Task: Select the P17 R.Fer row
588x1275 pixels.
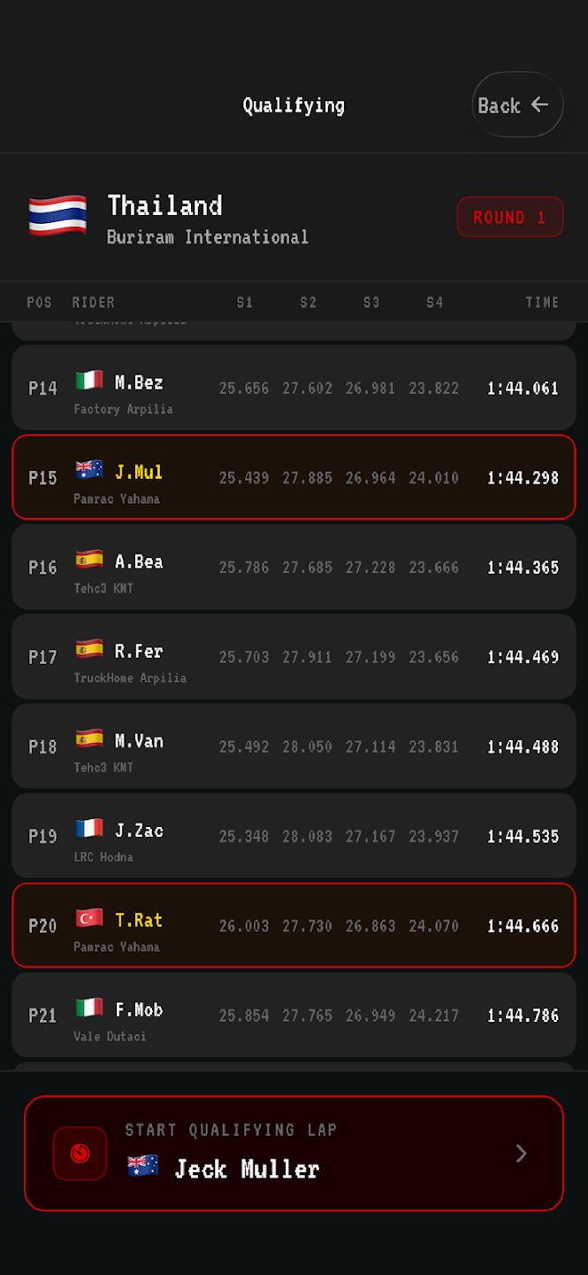Action: coord(294,656)
